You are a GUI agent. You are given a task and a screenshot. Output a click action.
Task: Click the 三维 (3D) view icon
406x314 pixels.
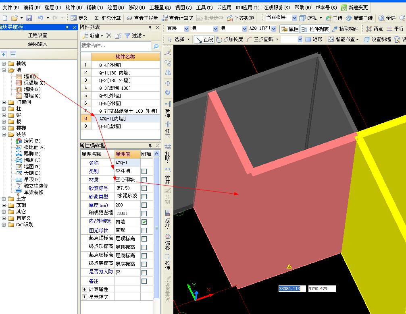(x=334, y=18)
